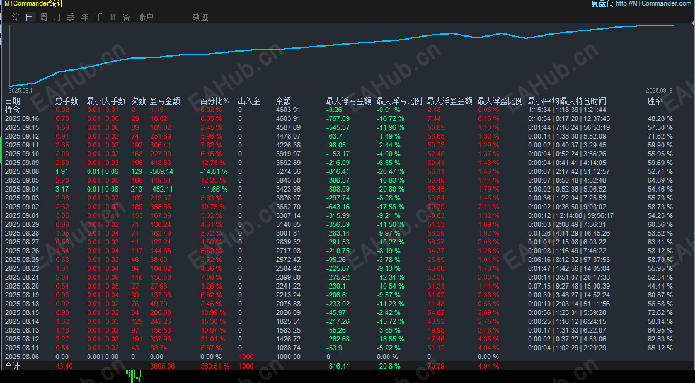Image resolution: width=695 pixels, height=383 pixels.
Task: Click the 余额 balance column header
Action: pos(284,101)
